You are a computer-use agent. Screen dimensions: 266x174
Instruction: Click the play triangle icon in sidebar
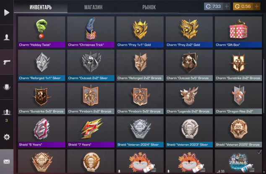tap(7, 13)
